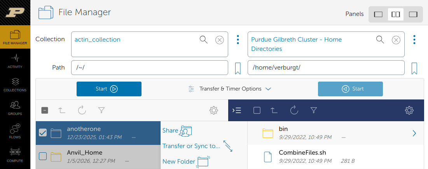Open right panel view settings gear
This screenshot has height=169, width=428.
[x=409, y=110]
